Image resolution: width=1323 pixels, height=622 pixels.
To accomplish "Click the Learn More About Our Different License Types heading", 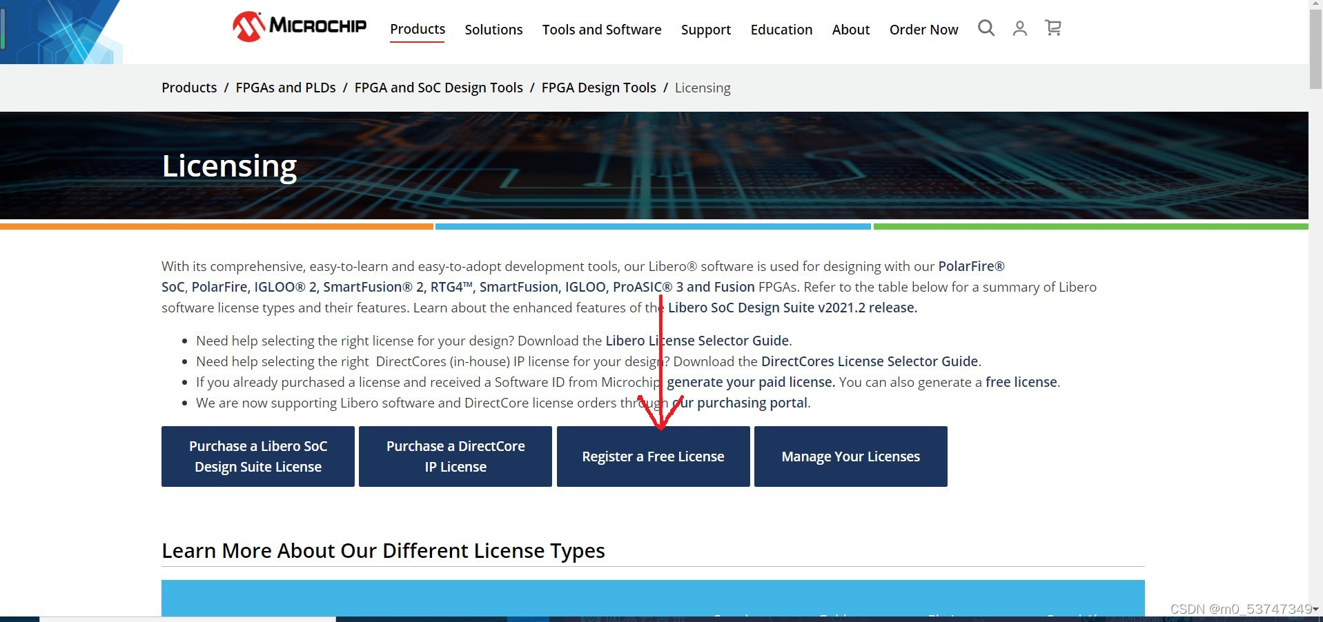I will (x=383, y=551).
